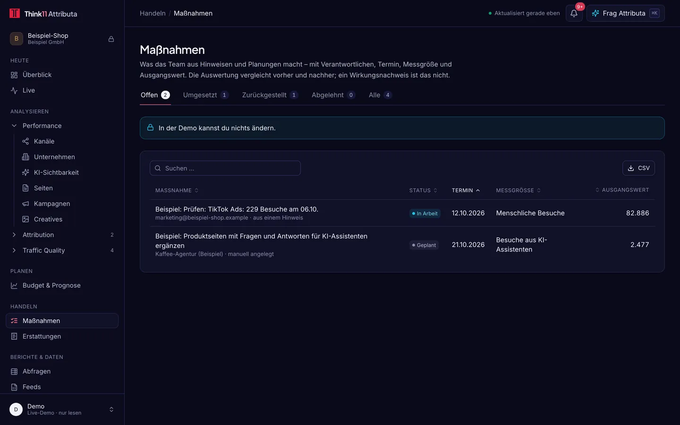Click the Unternehmen building icon
The height and width of the screenshot is (425, 680).
tap(25, 157)
